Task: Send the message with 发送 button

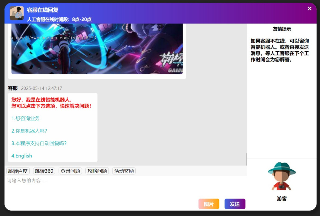Action: pos(235,204)
